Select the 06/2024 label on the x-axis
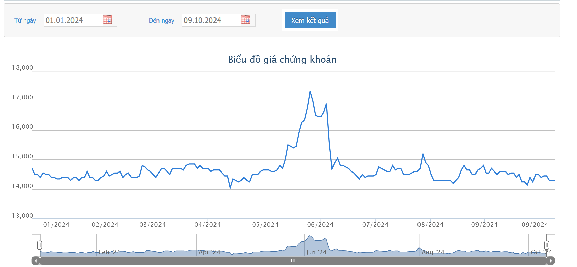 (320, 225)
